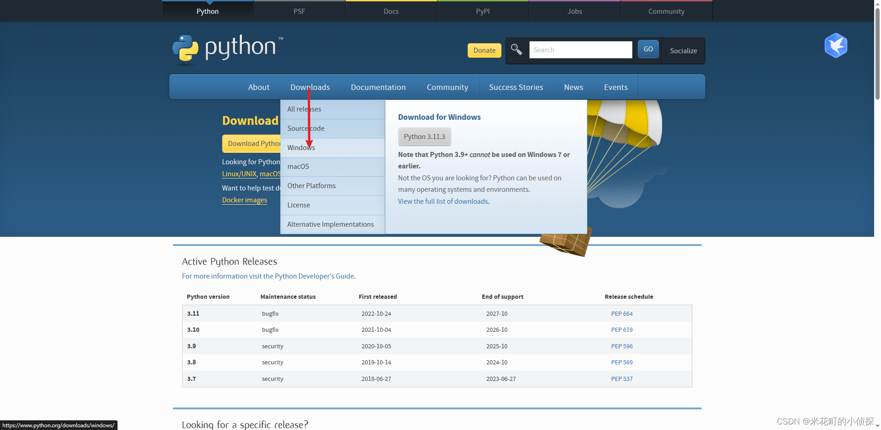Switch to the Docs top tab
The image size is (881, 430).
391,11
